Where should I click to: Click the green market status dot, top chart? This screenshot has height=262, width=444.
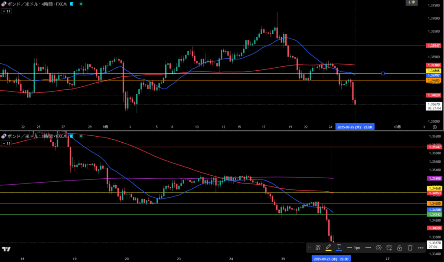(x=81, y=3)
